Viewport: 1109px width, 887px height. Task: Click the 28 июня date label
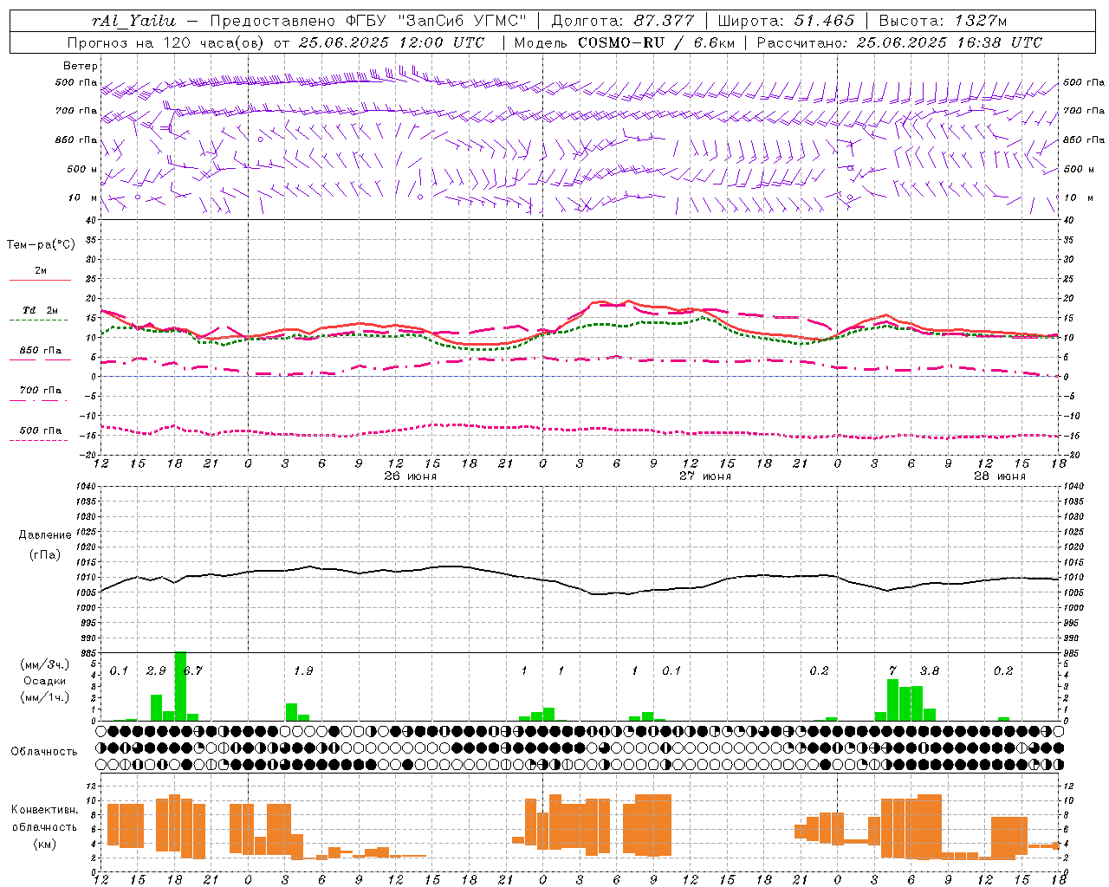[x=999, y=476]
